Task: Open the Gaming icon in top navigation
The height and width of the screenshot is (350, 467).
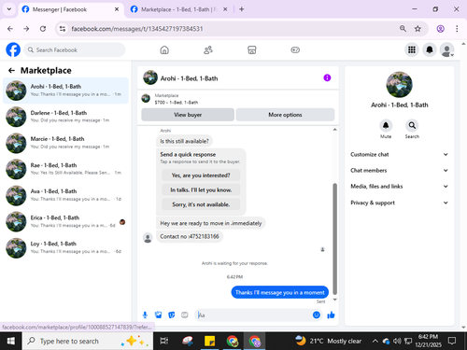Action: [x=295, y=49]
